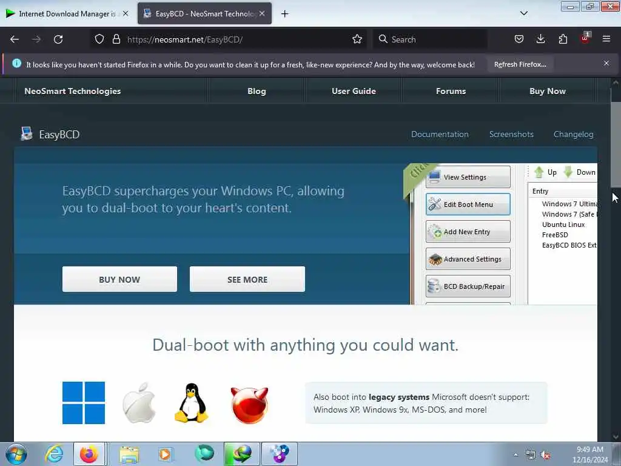621x466 pixels.
Task: Click 'FreeBSD' entry text
Action: [555, 235]
